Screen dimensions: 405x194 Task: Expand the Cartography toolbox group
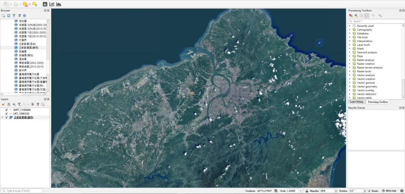point(350,30)
